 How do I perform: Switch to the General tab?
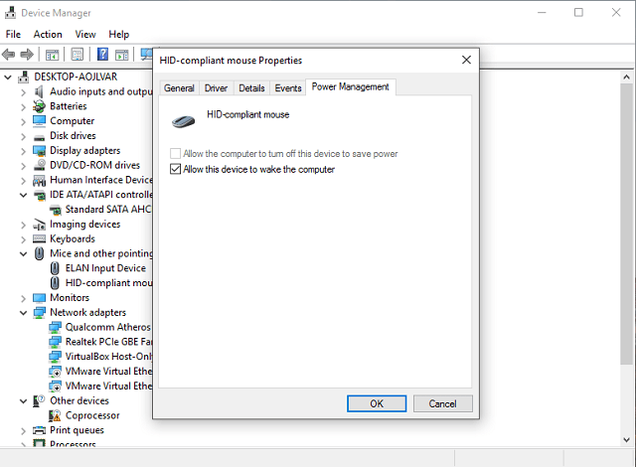[x=179, y=88]
